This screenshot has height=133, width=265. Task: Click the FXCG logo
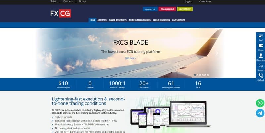[61, 13]
